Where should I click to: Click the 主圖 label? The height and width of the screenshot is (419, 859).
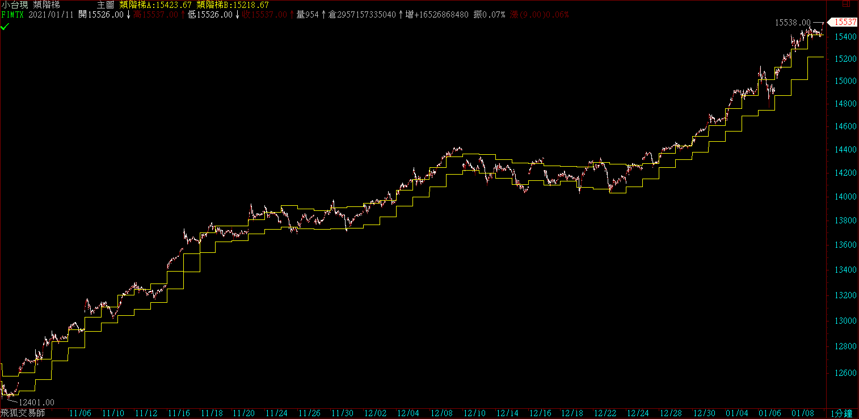(106, 5)
